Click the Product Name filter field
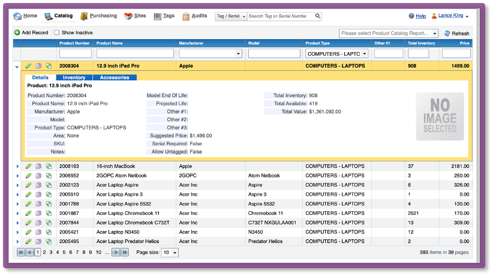This screenshot has width=493, height=276. pyautogui.click(x=135, y=53)
